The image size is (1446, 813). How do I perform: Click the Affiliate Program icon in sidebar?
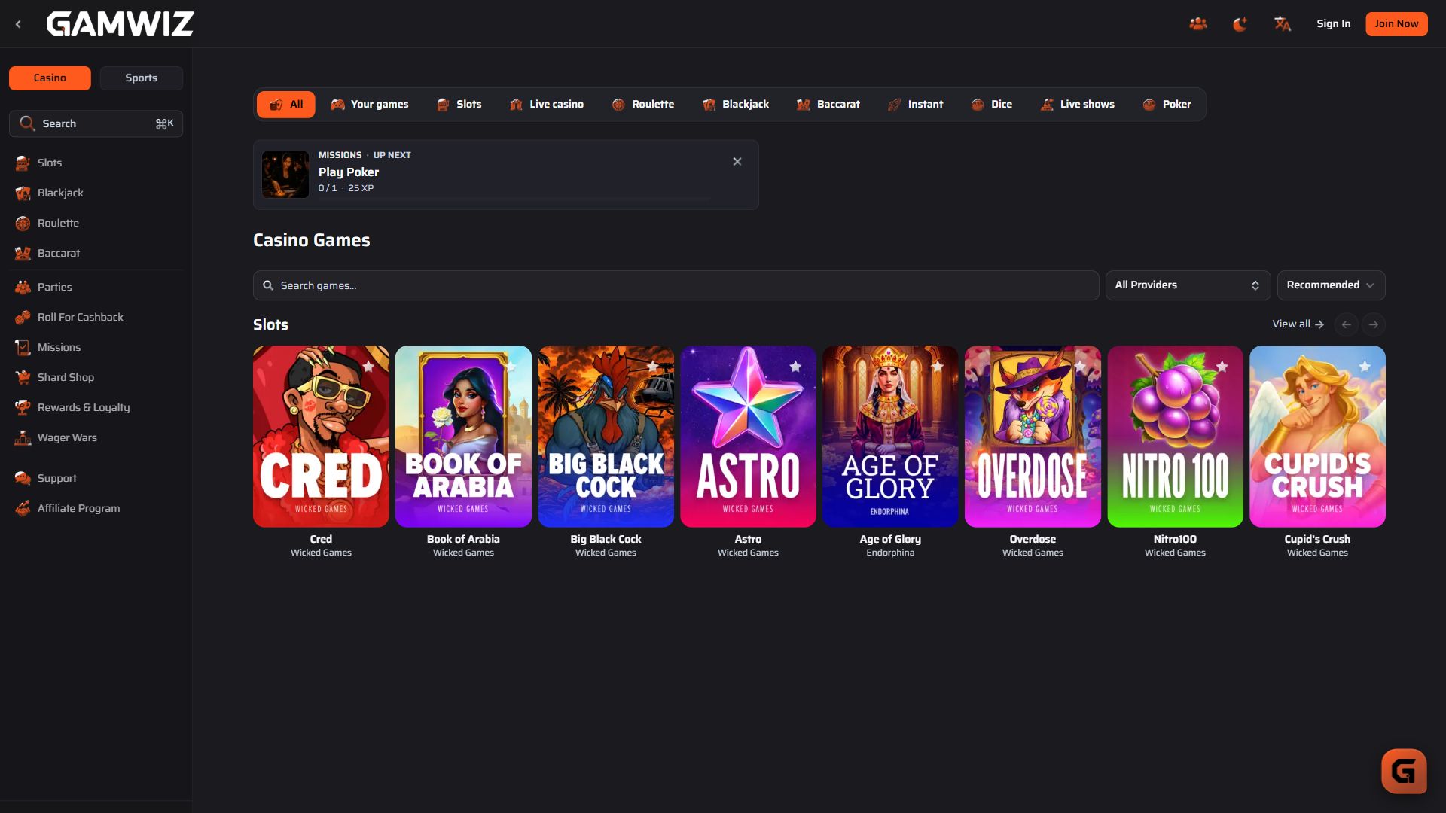(23, 508)
